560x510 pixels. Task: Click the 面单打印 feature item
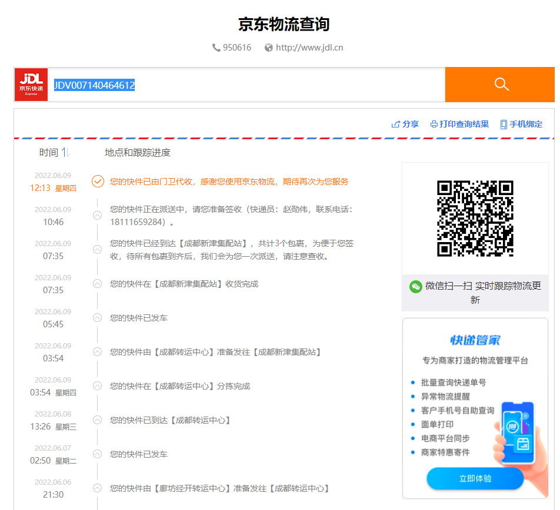tap(437, 424)
